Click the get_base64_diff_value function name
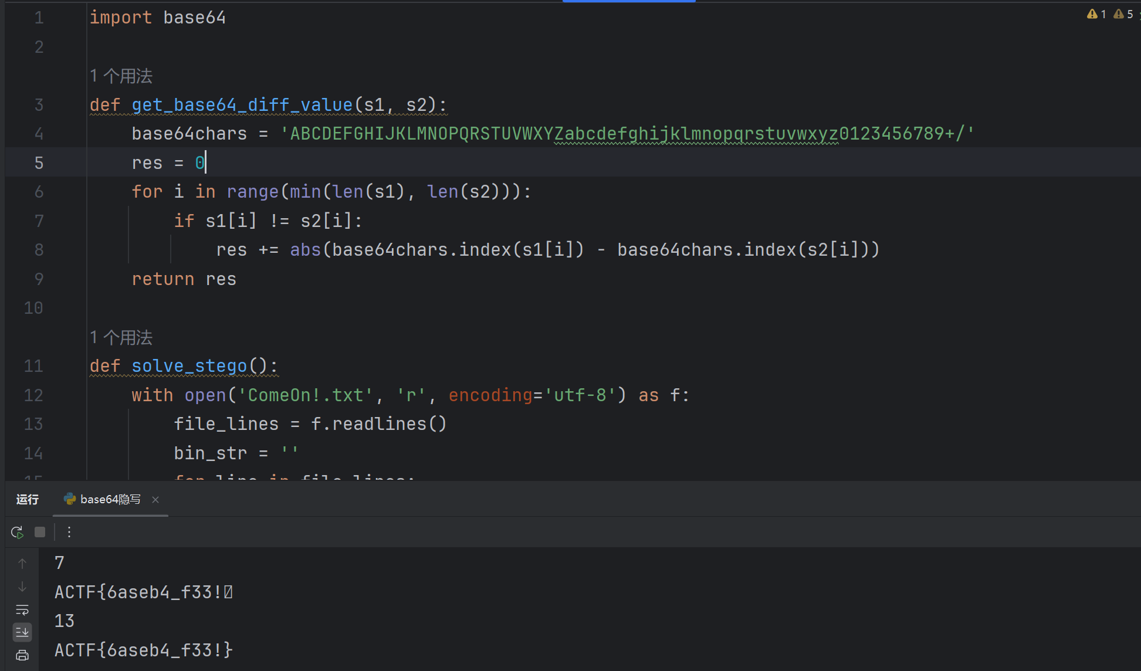Screen dimensions: 1141x671 click(242, 105)
